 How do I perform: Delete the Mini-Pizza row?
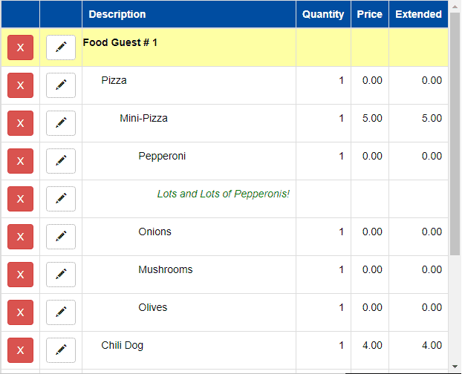20,123
